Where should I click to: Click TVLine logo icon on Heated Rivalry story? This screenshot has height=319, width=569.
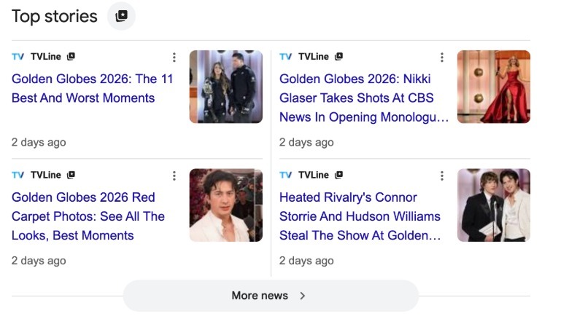coord(286,176)
